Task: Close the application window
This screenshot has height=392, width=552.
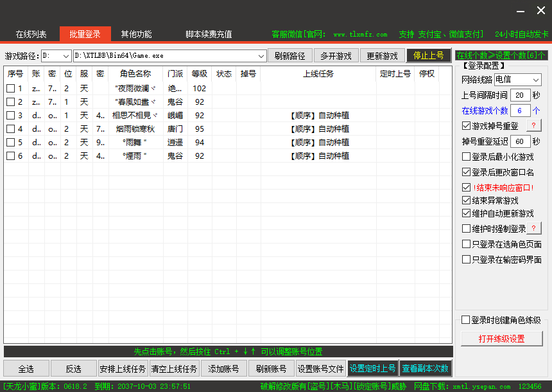Action: coord(541,10)
